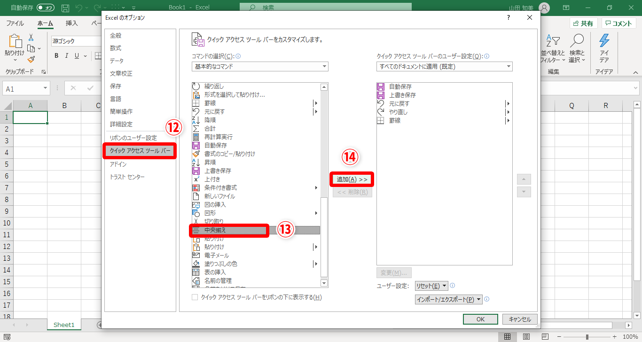Image resolution: width=642 pixels, height=342 pixels.
Task: Click OK in the options dialog
Action: click(480, 319)
